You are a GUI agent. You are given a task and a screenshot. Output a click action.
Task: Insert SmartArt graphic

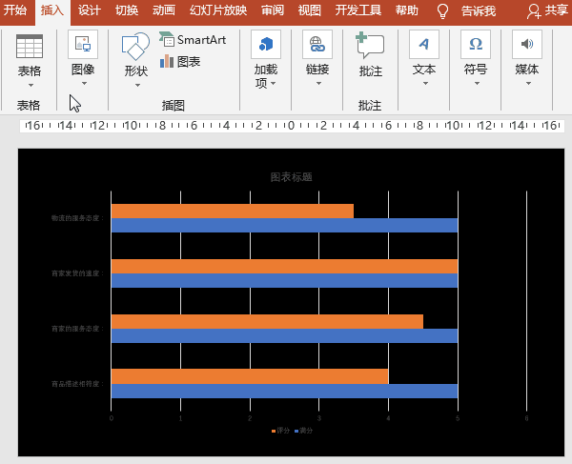(193, 39)
